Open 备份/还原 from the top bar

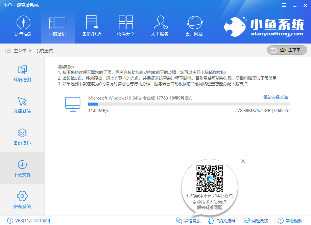(92, 26)
